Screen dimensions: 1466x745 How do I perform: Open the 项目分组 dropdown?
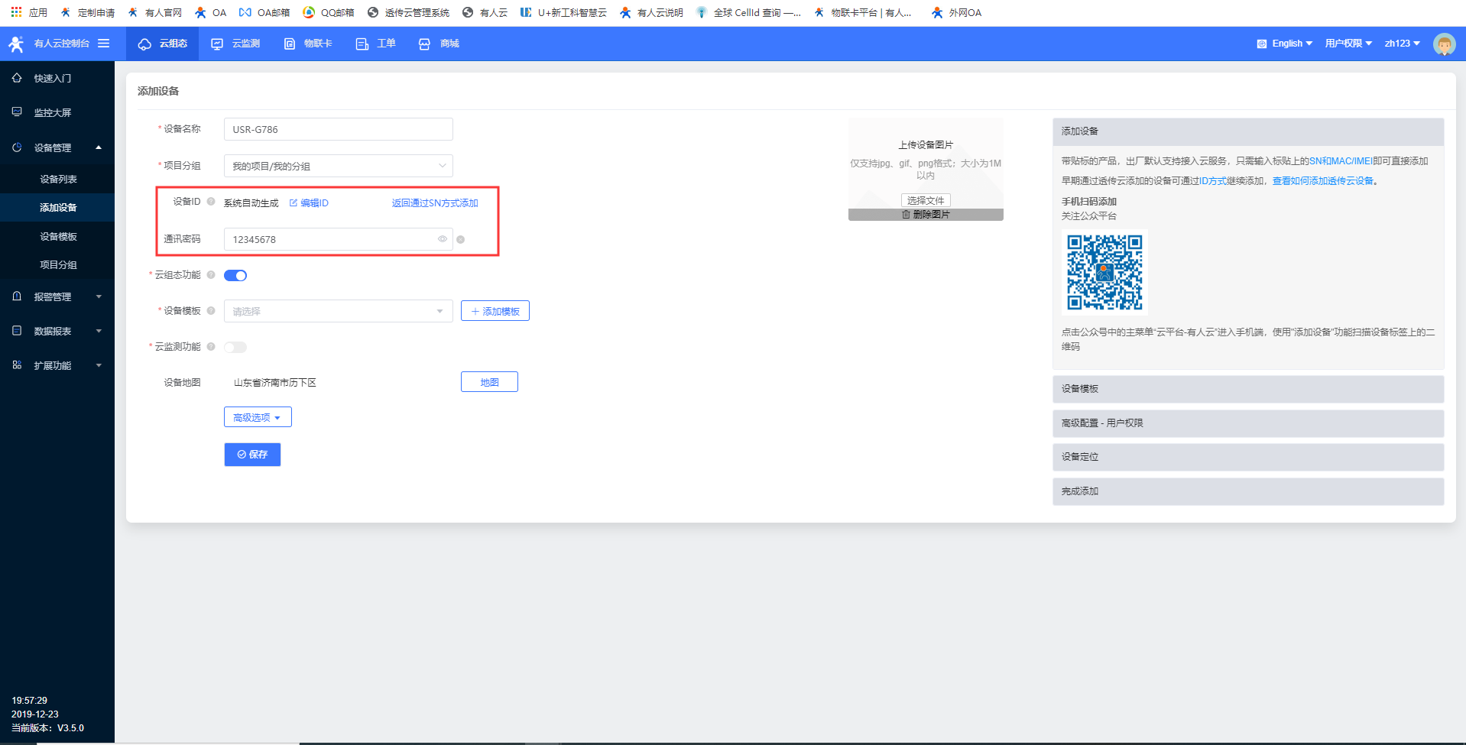click(338, 166)
